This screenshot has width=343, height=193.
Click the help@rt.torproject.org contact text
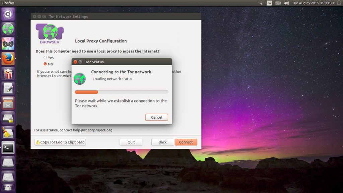(x=92, y=130)
